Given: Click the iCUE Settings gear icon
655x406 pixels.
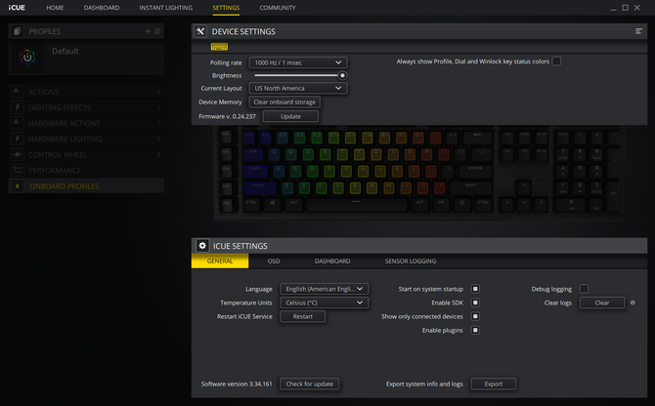Looking at the screenshot, I should [x=202, y=246].
